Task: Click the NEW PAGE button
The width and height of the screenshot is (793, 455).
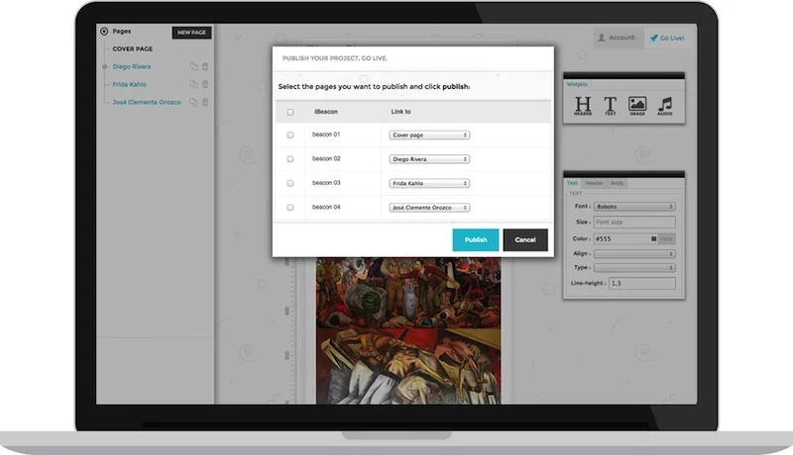Action: pos(191,33)
